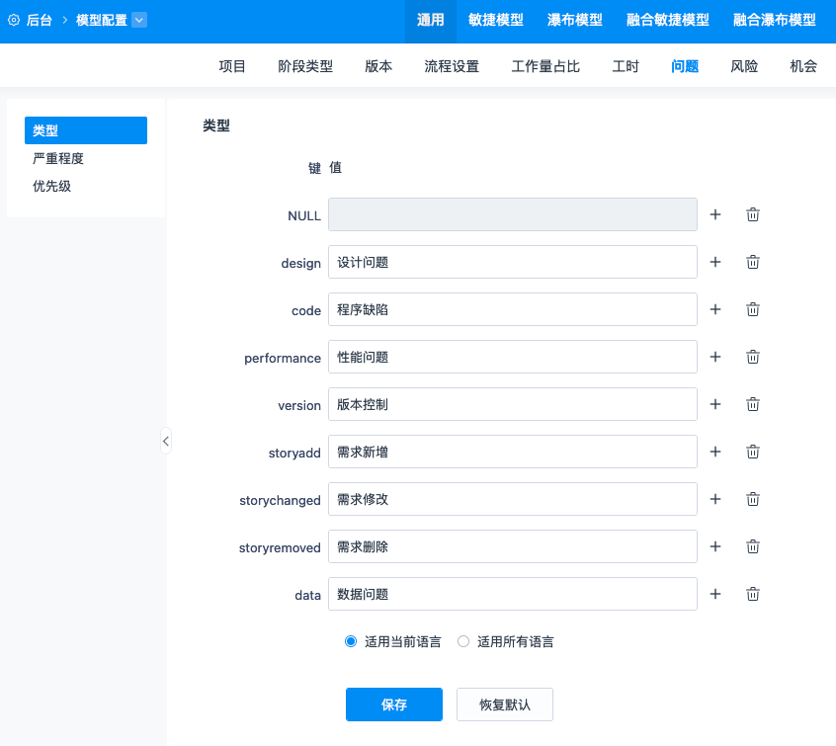
Task: Select 严重程度 in the sidebar
Action: click(58, 158)
